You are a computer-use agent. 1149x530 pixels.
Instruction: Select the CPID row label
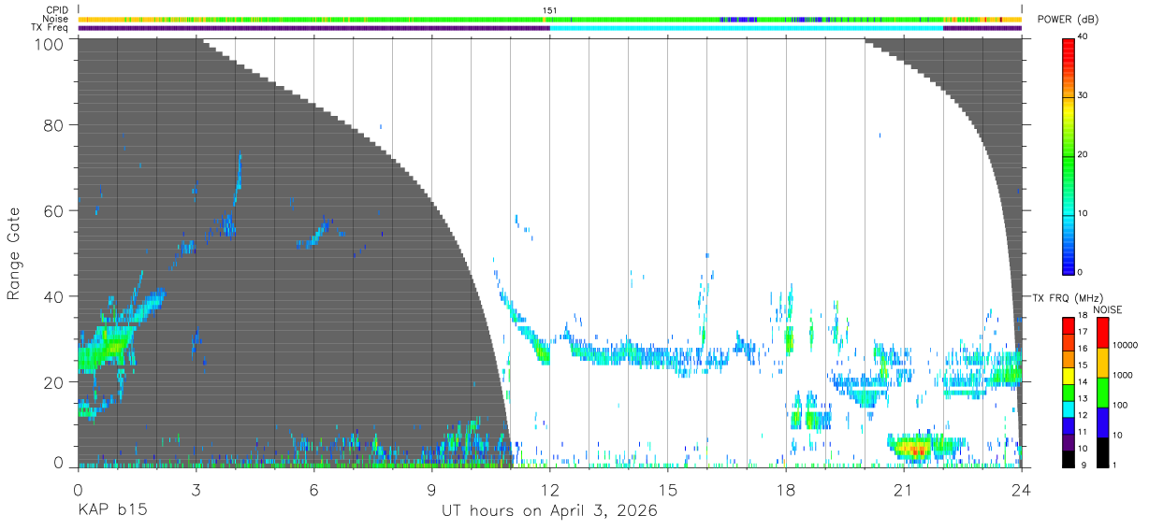[x=58, y=10]
